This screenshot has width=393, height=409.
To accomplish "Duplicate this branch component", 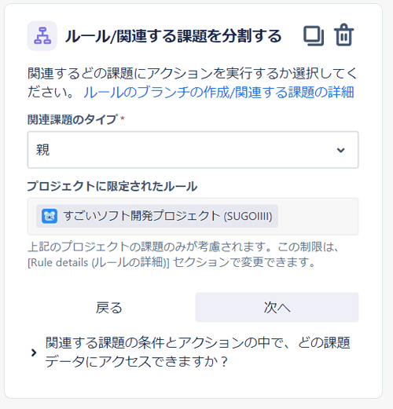I will click(314, 36).
